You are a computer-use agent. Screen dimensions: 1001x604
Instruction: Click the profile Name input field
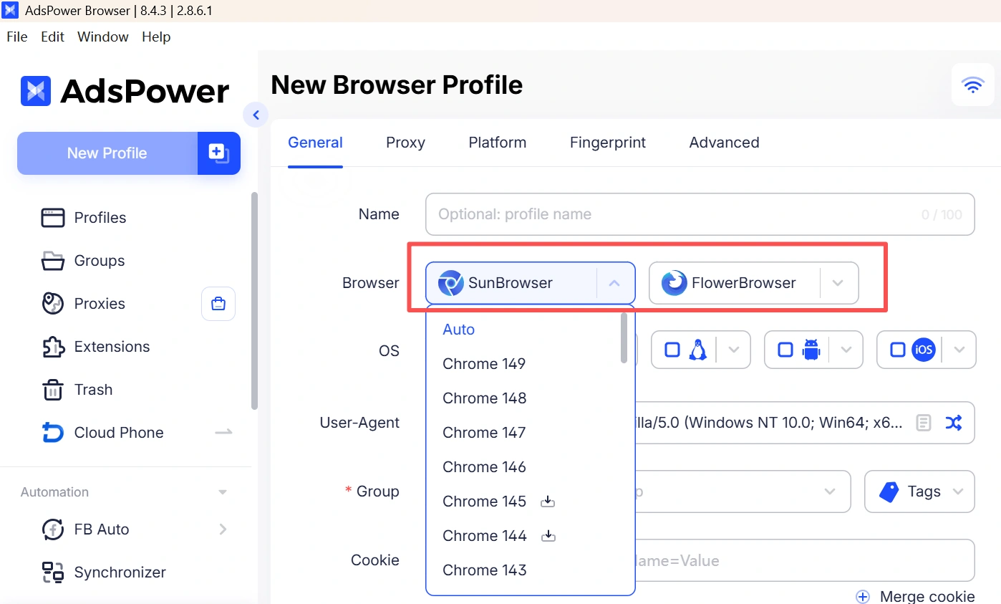[700, 214]
